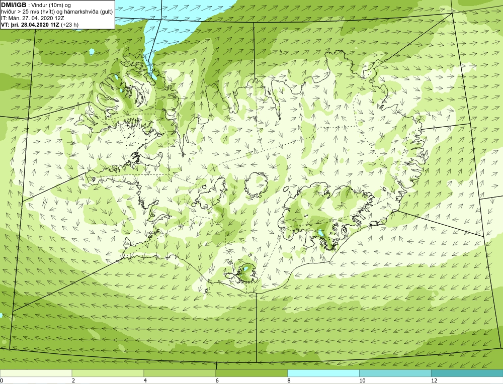Image resolution: width=503 pixels, height=384 pixels.
Task: Click the legend value '6'
Action: click(217, 380)
